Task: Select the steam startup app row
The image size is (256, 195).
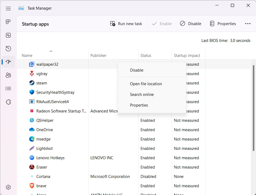Action: tap(41, 83)
